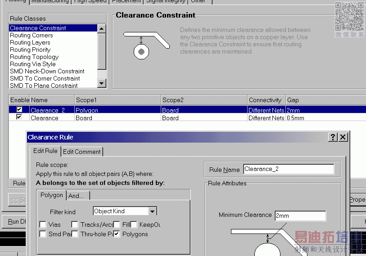The width and height of the screenshot is (366, 256).
Task: Click the Polygon Scope1 cell
Action: click(118, 110)
